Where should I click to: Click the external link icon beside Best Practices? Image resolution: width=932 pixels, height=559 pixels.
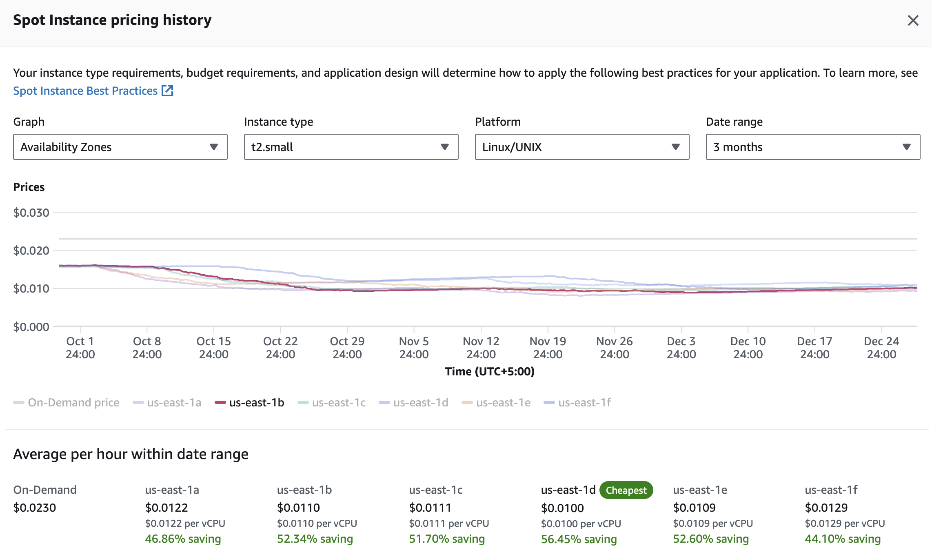(x=167, y=91)
